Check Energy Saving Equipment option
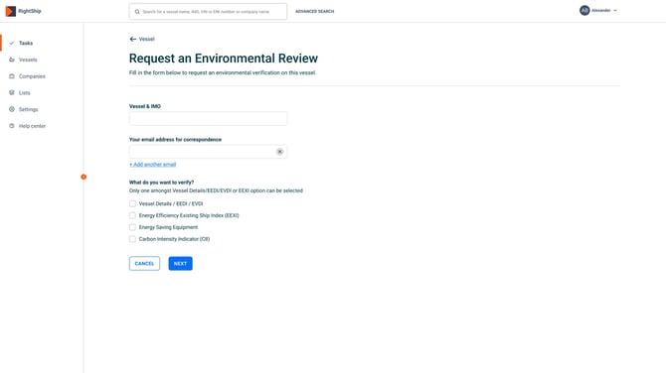This screenshot has height=373, width=666. (x=132, y=227)
